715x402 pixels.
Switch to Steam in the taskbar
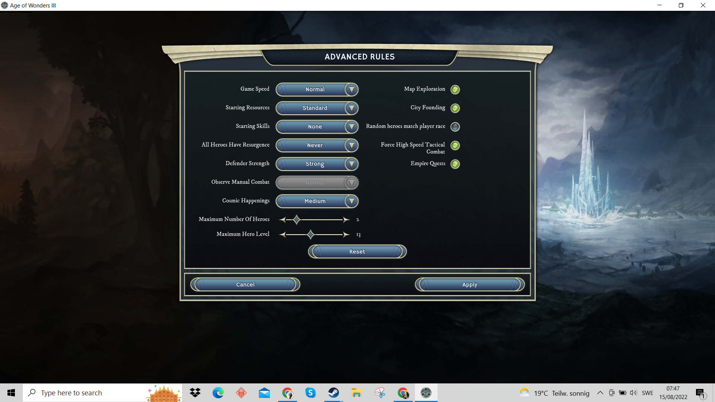[334, 393]
